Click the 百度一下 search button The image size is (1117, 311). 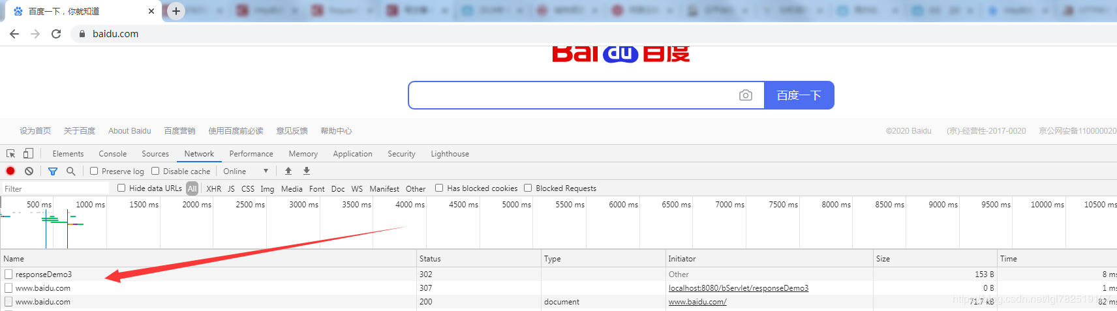coord(799,95)
